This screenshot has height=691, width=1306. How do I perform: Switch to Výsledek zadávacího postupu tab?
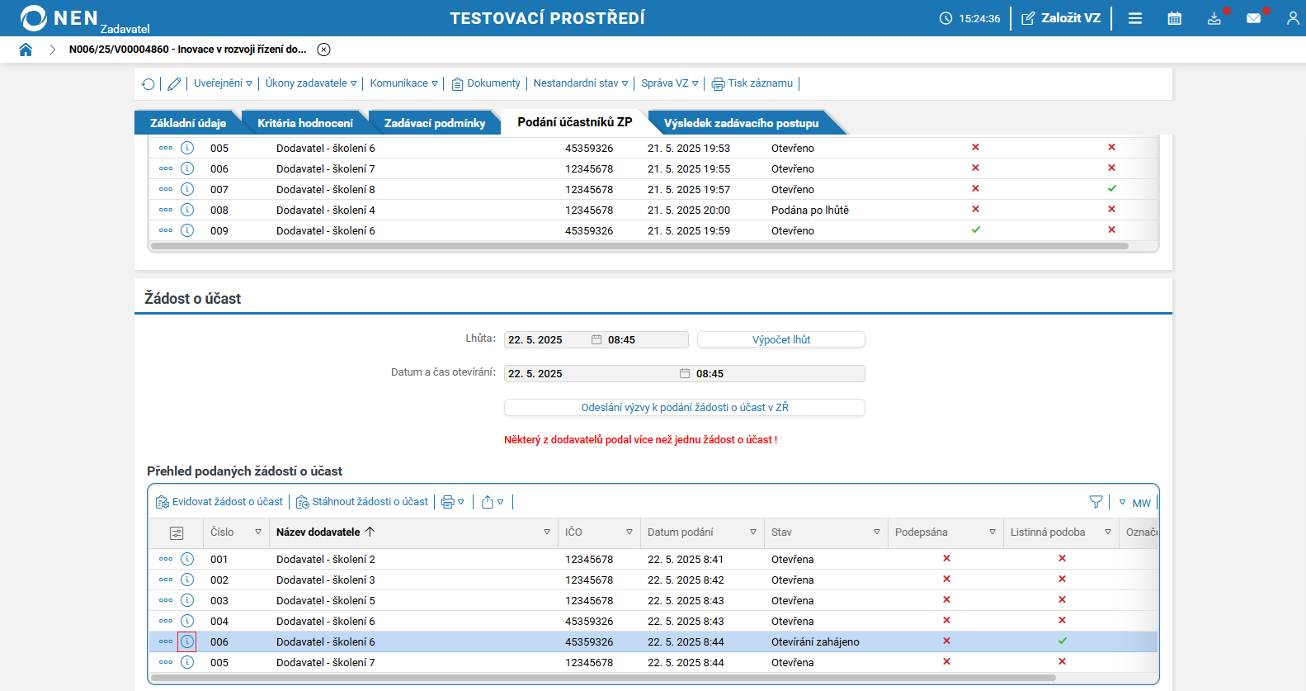click(x=742, y=123)
